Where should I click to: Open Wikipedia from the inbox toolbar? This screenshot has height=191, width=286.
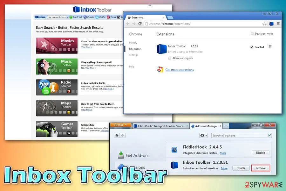pos(89,17)
